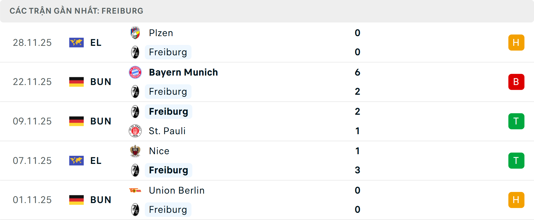Click the Các trận gần nhất: Freiburg header
The height and width of the screenshot is (220, 534).
coord(76,11)
